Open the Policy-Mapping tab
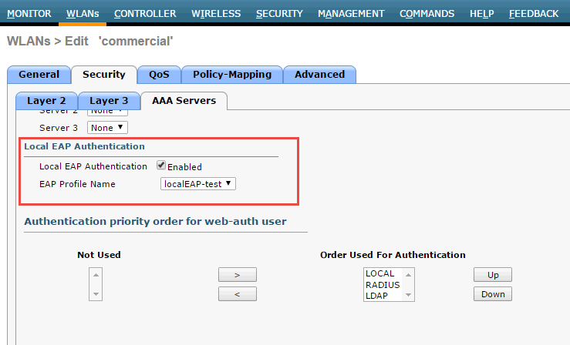 coord(232,75)
